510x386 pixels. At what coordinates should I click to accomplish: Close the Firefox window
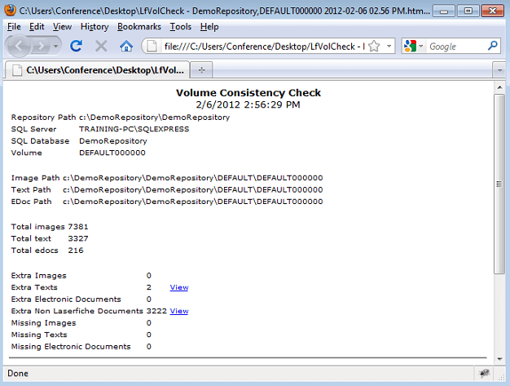(493, 11)
